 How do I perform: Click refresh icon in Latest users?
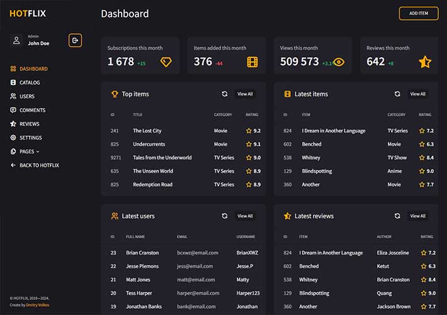click(x=225, y=216)
